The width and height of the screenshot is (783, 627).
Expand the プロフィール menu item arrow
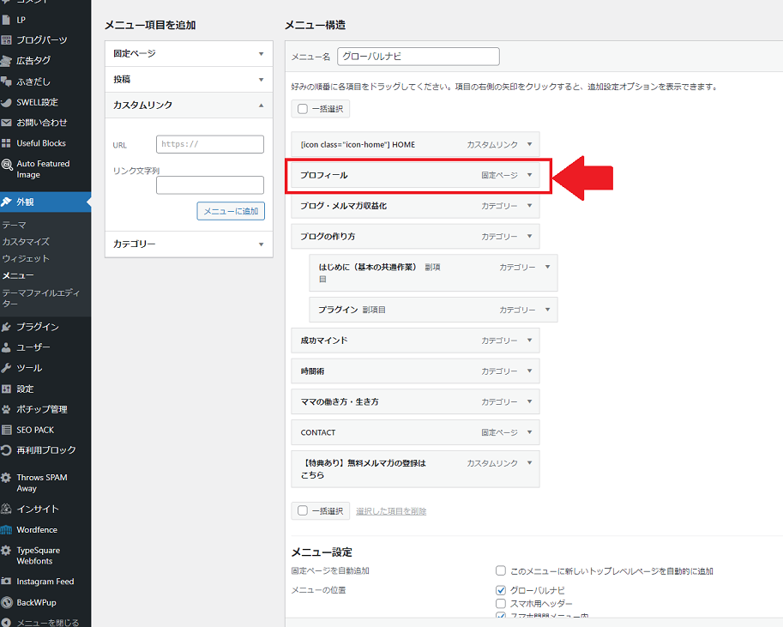click(x=530, y=175)
